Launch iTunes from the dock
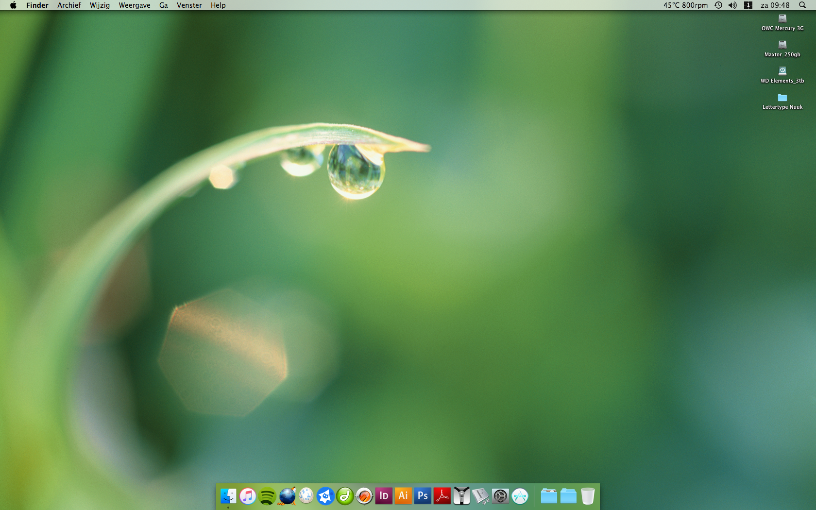816x510 pixels. coord(248,496)
